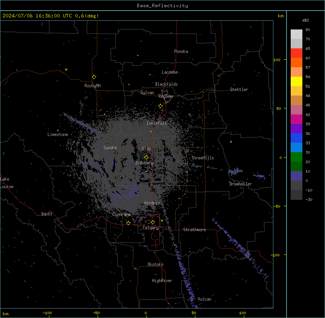The height and width of the screenshot is (318, 325).
Task: Click the Lake Louise label
Action: [x=6, y=183]
